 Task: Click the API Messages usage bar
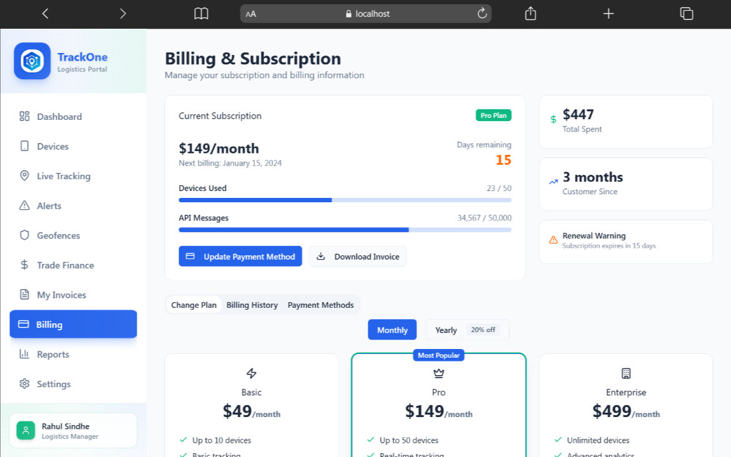coord(345,230)
